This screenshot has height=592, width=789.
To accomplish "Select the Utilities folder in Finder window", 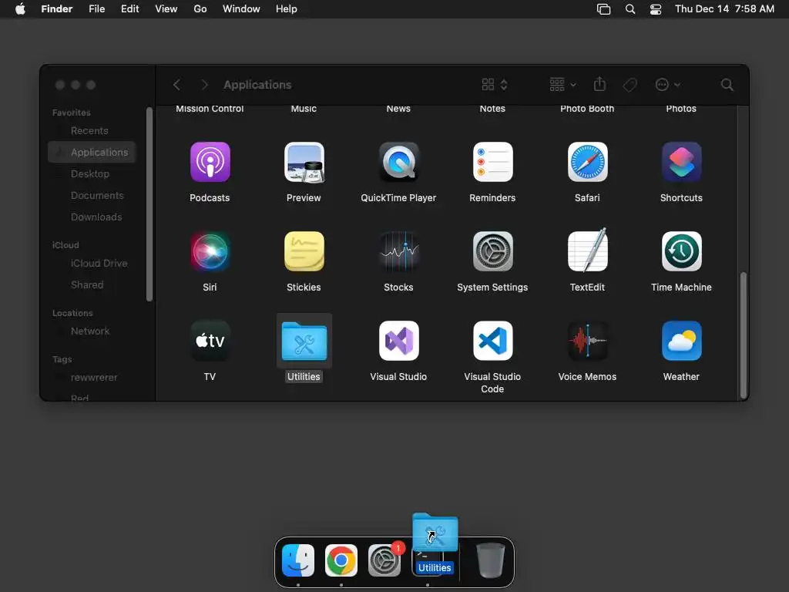I will pos(304,341).
